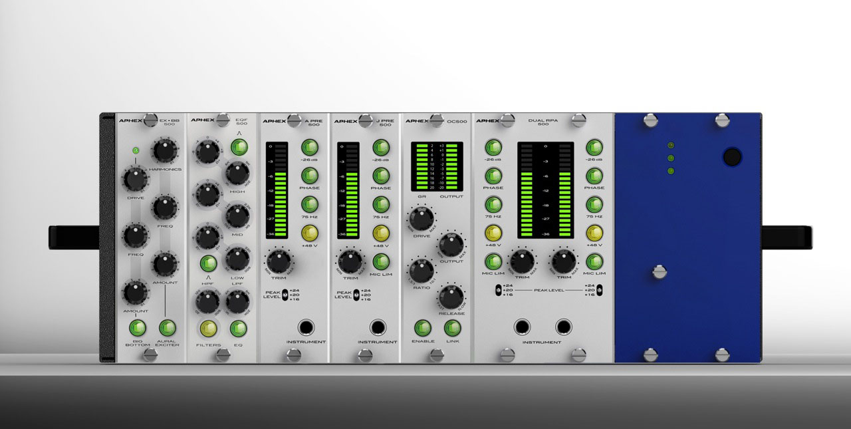Toggle right channel MIC LIM on DUAL RPA
The height and width of the screenshot is (429, 851).
click(594, 261)
